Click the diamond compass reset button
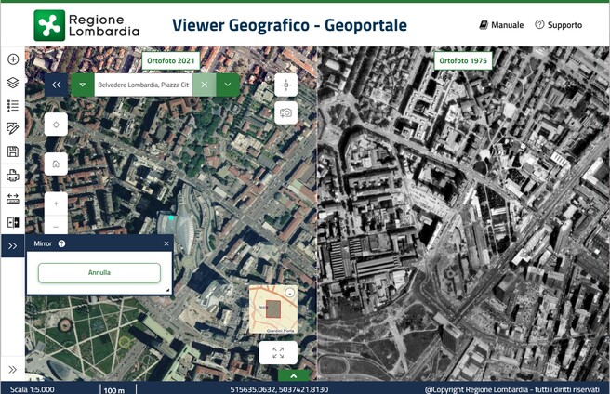This screenshot has height=394, width=610. click(56, 125)
